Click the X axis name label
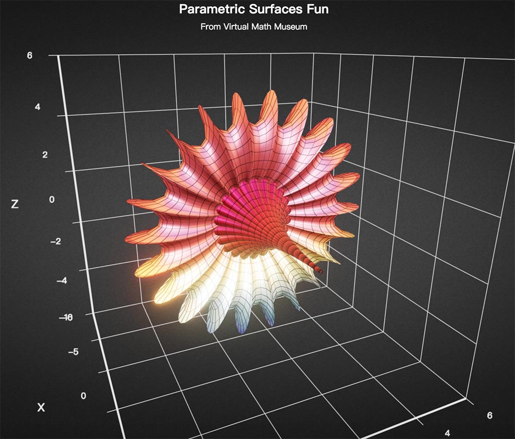This screenshot has width=515, height=439. [41, 408]
